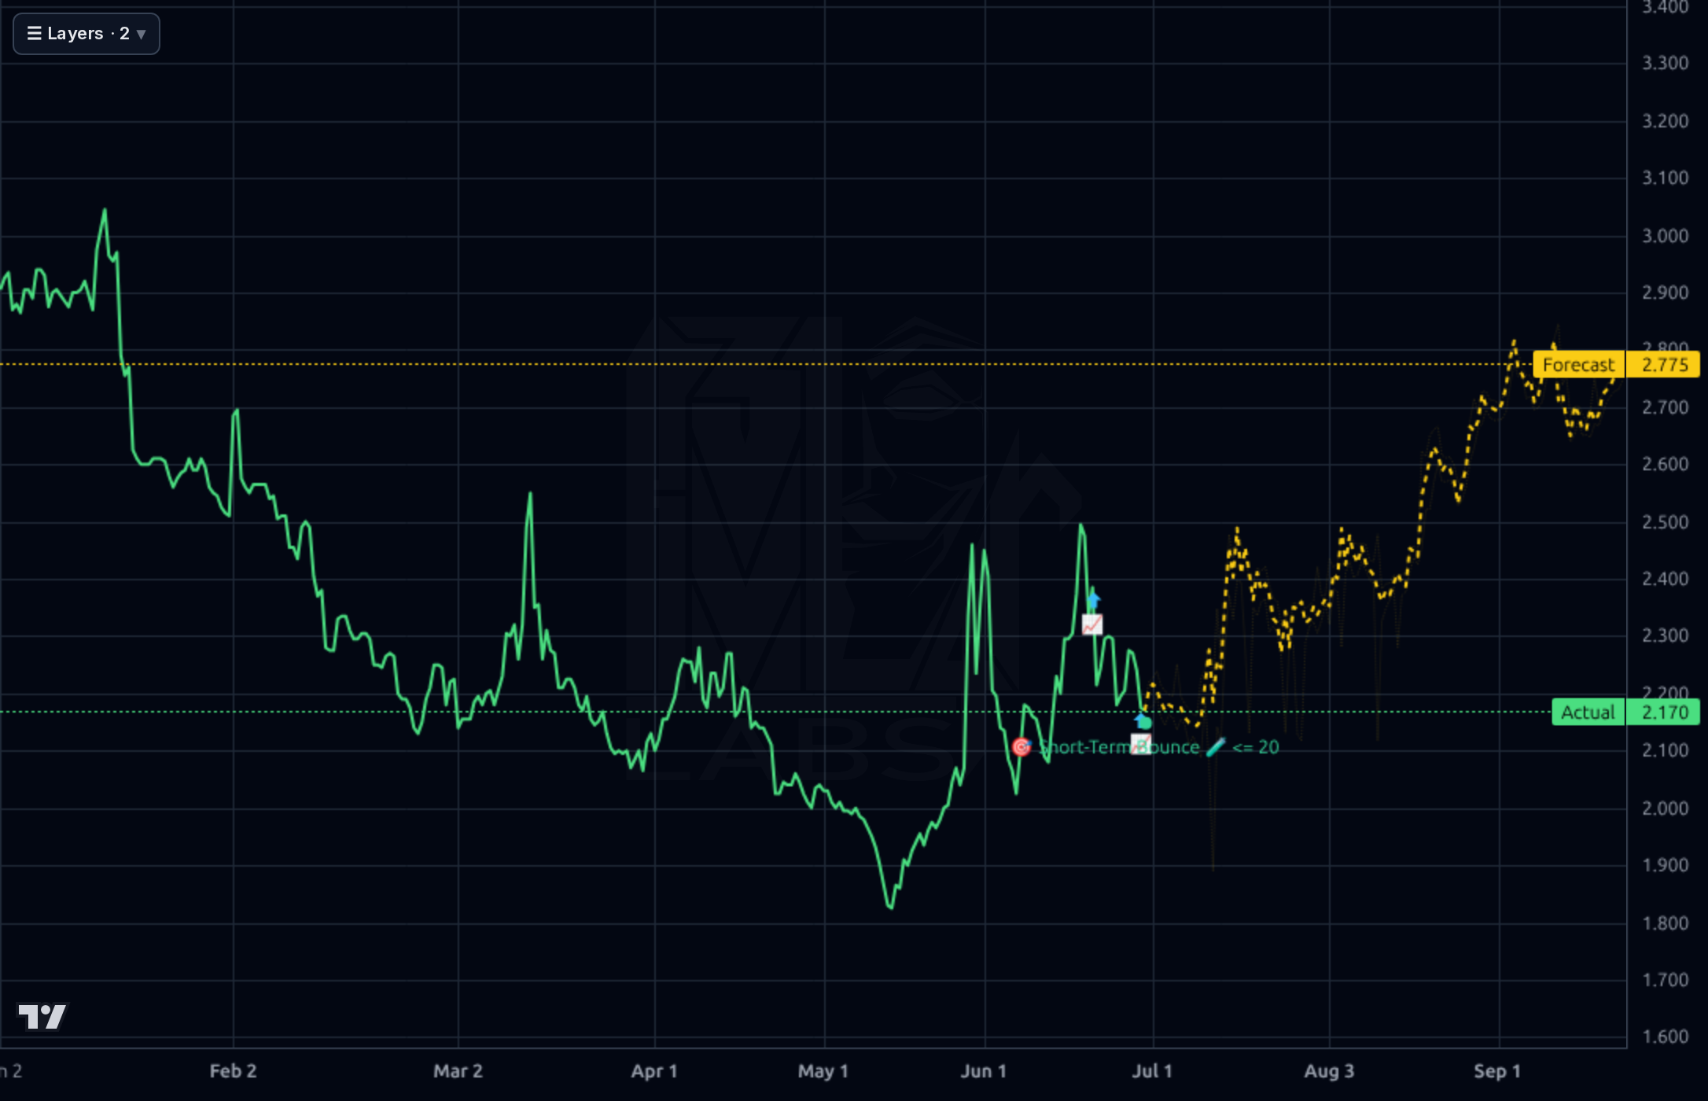Image resolution: width=1708 pixels, height=1101 pixels.
Task: Click the '<= 20' annotation text
Action: 1256,747
